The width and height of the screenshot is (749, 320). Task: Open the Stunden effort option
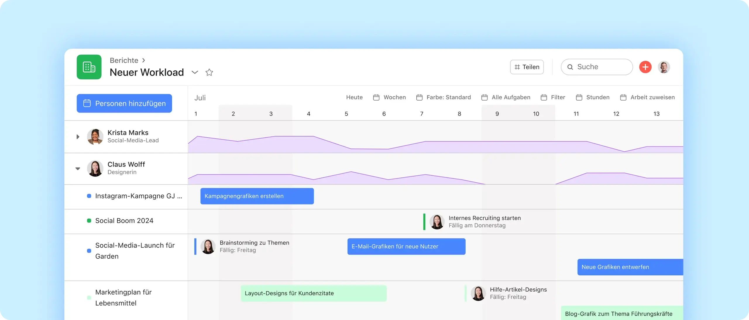coord(598,97)
